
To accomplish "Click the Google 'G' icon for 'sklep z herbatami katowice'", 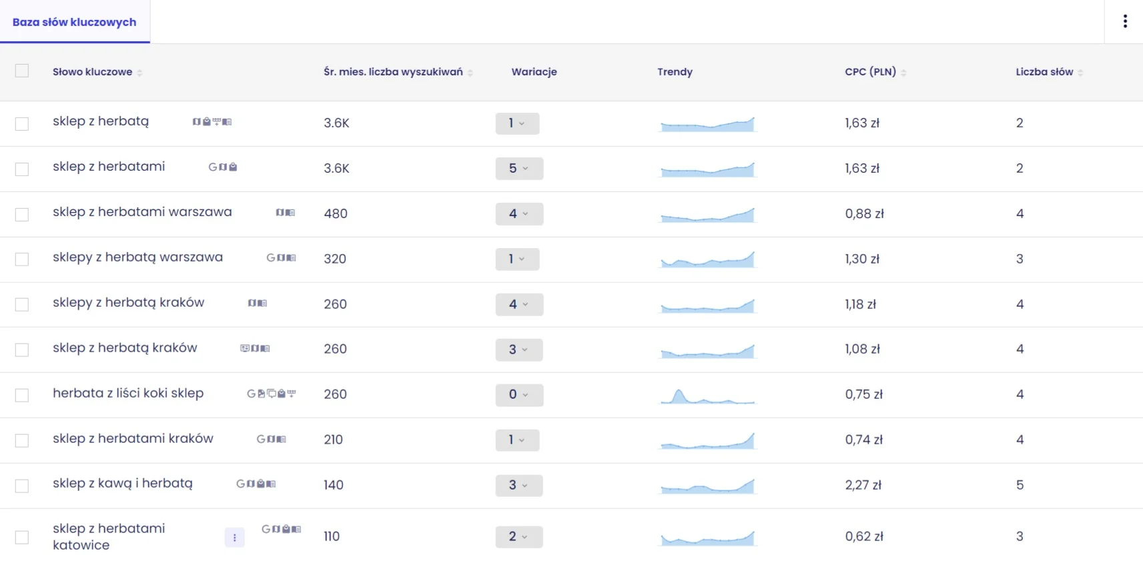I will coord(266,529).
